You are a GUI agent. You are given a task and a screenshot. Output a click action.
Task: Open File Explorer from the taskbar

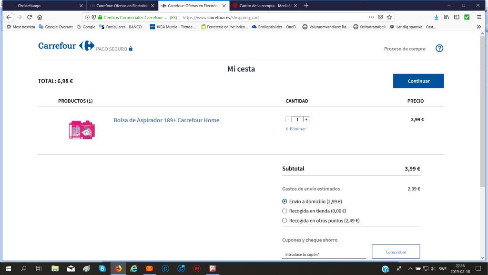[x=55, y=268]
